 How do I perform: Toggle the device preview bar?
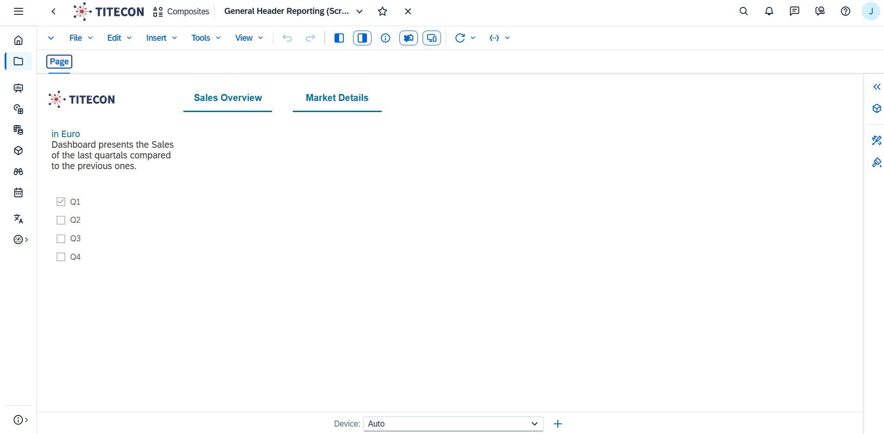432,38
